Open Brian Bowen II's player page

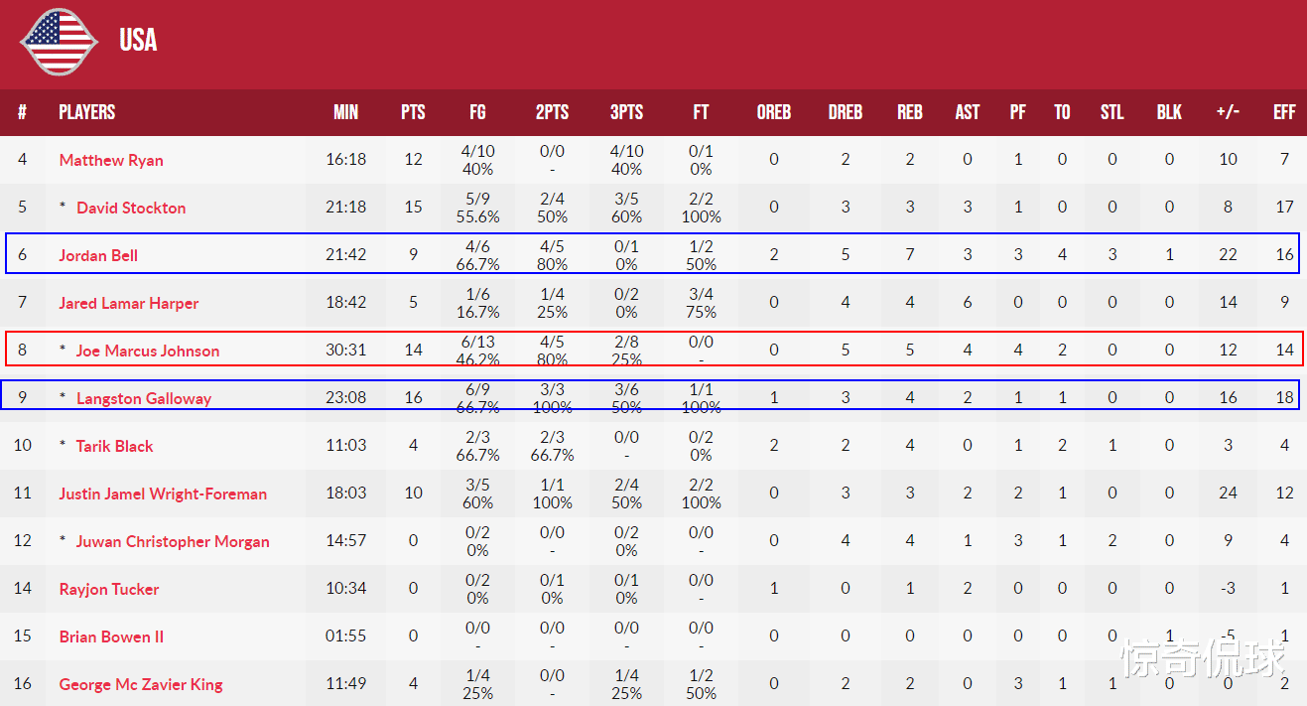tap(111, 636)
